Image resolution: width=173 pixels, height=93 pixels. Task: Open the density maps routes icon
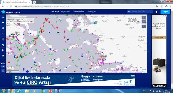pos(3,45)
